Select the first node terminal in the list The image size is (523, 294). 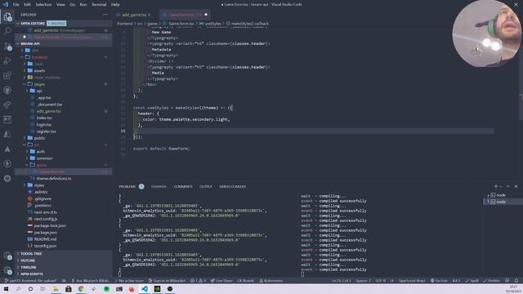click(x=501, y=195)
